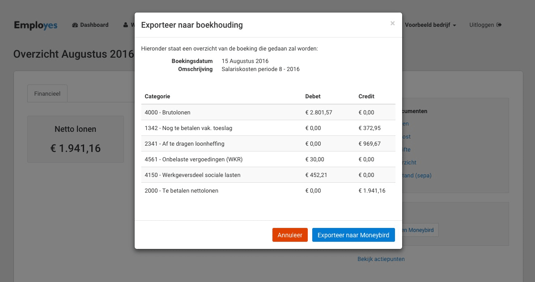Click the Annuleer button
Image resolution: width=535 pixels, height=282 pixels.
pyautogui.click(x=290, y=235)
